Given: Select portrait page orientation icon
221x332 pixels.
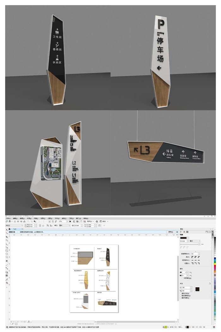Looking at the screenshot, I should [40, 226].
